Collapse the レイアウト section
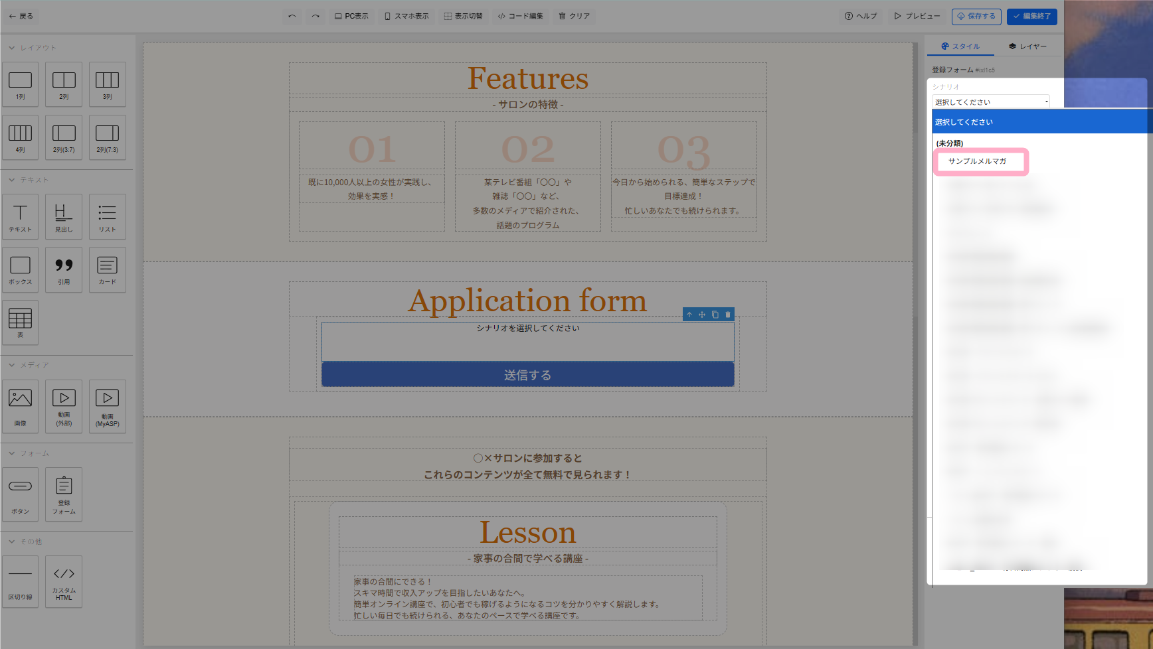 [12, 48]
